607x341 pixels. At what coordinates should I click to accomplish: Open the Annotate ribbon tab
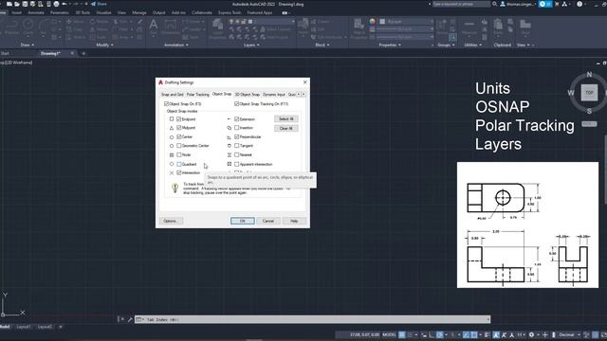(36, 12)
